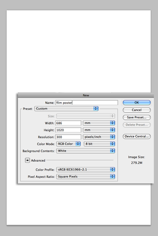The height and width of the screenshot is (236, 158).
Task: Open the RGB Color mode dropdown
Action: (68, 144)
